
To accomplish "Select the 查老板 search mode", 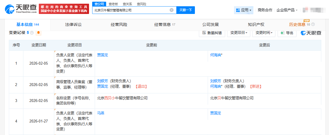I will 113,4.
